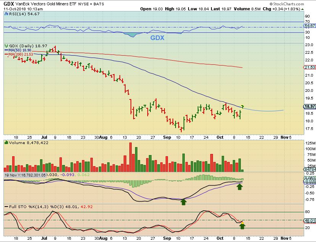Viewport: 316px width, 242px height.
Task: Click the GDX ticker symbol title
Action: (x=9, y=4)
